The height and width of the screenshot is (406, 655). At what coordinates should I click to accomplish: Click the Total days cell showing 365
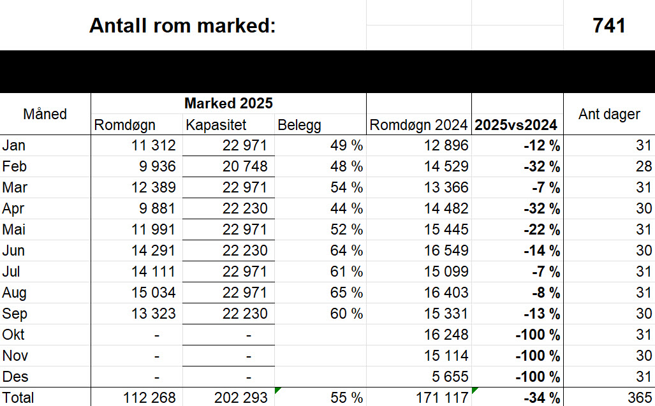click(x=639, y=398)
